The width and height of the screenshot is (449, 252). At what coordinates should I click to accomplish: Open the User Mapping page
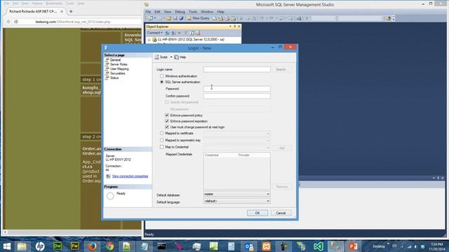(x=119, y=69)
